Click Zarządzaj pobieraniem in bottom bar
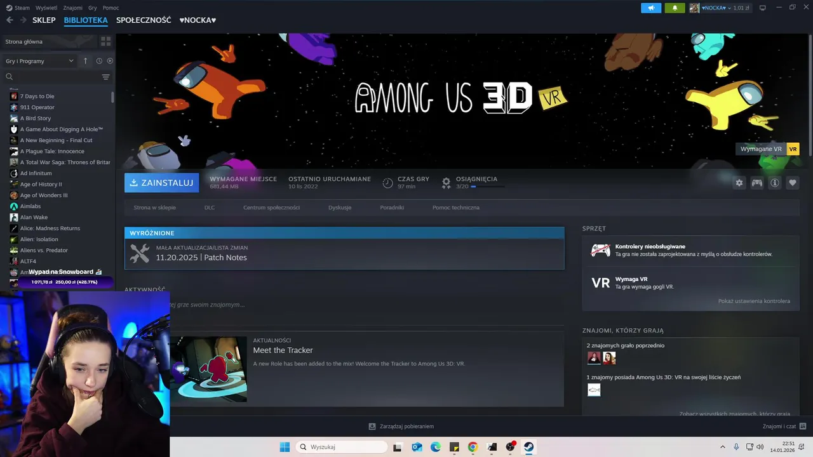 406,427
